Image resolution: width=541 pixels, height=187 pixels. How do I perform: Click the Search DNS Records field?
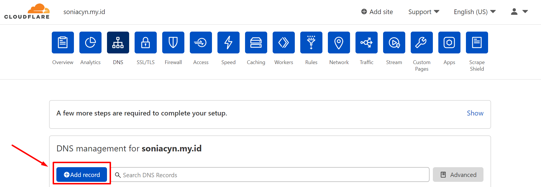[270, 175]
